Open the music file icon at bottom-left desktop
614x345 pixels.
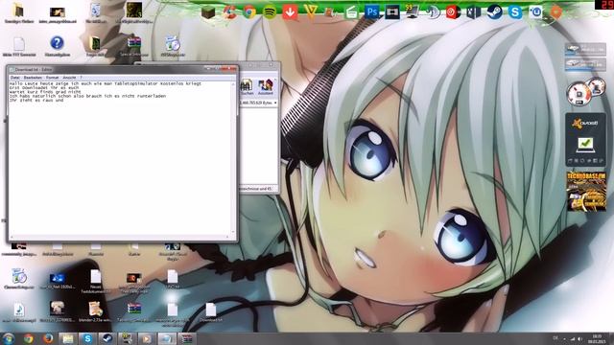pyautogui.click(x=19, y=311)
